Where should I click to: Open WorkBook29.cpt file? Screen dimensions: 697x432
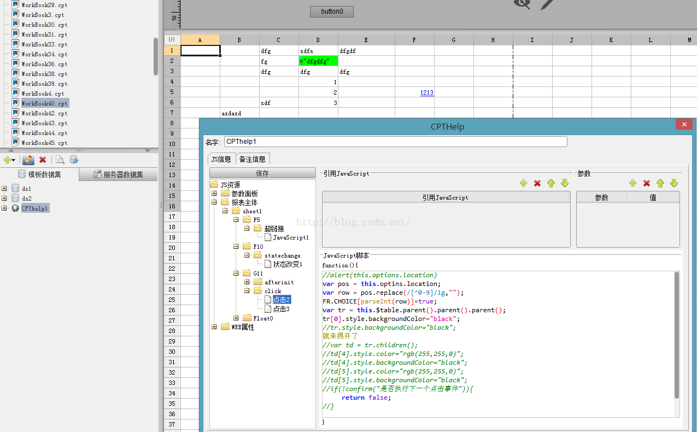[x=44, y=5]
